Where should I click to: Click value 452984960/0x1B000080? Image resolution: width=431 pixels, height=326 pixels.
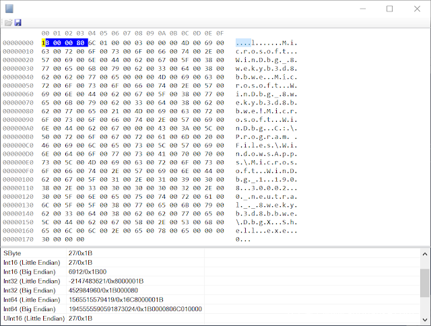pyautogui.click(x=103, y=290)
